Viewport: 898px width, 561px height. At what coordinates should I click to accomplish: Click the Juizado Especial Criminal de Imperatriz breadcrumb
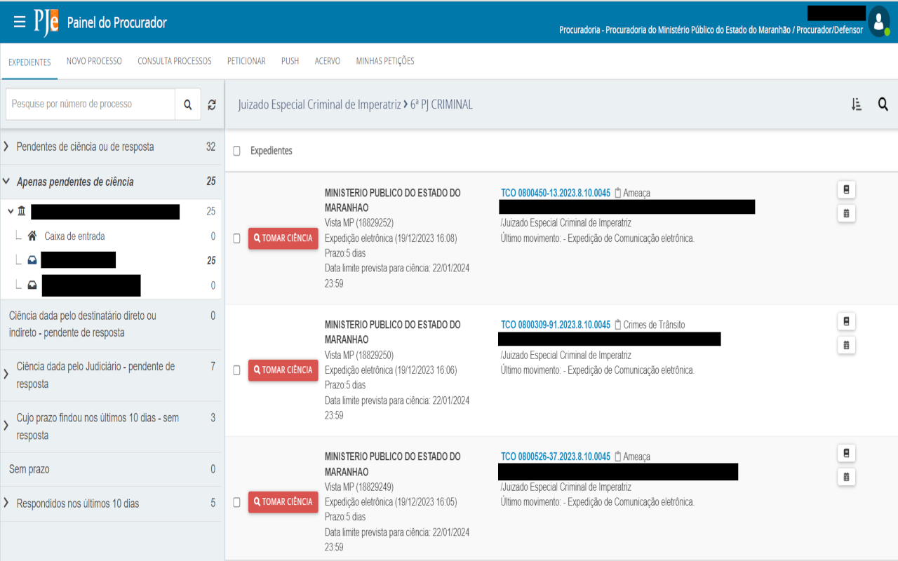[x=319, y=104]
